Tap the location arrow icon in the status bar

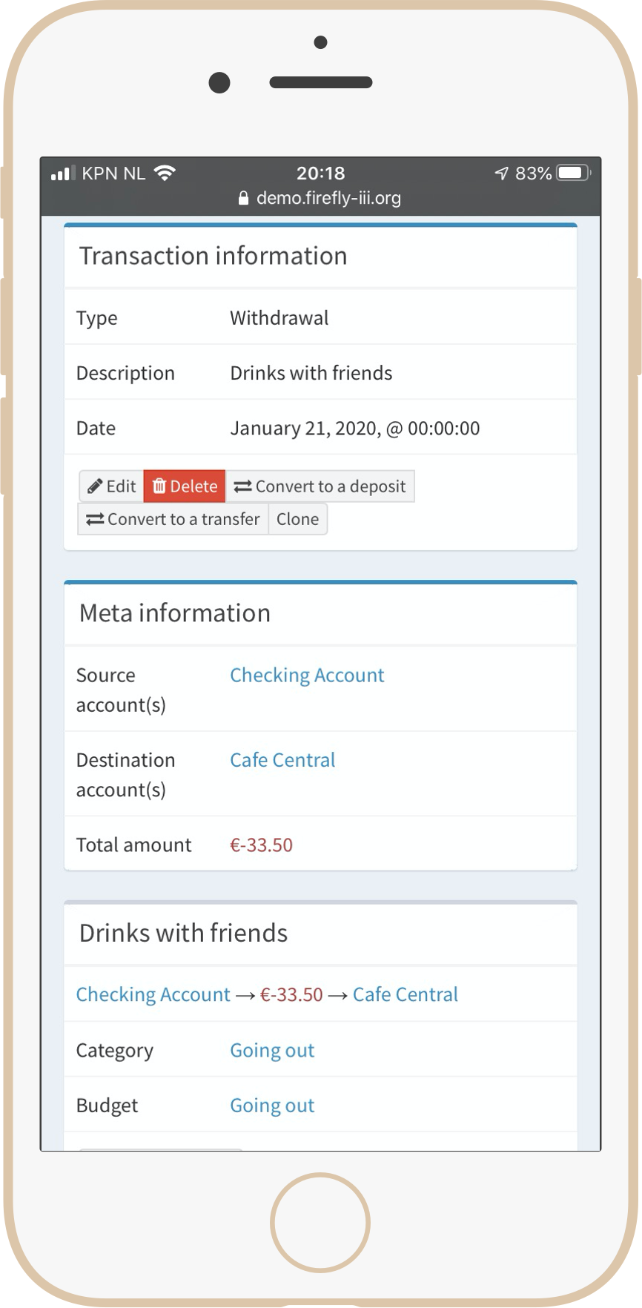(502, 174)
